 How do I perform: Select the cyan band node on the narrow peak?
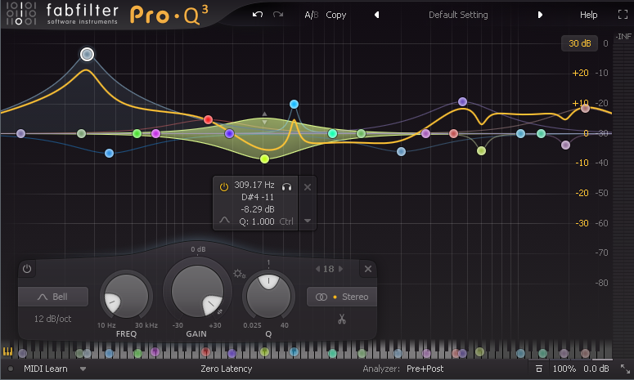click(x=294, y=104)
